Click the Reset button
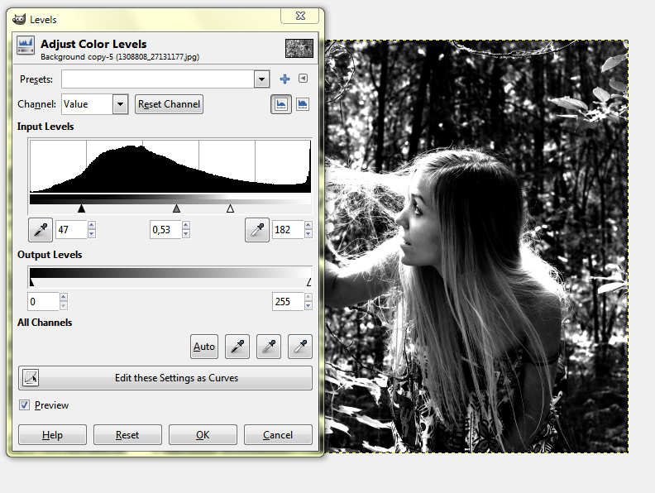 (127, 435)
